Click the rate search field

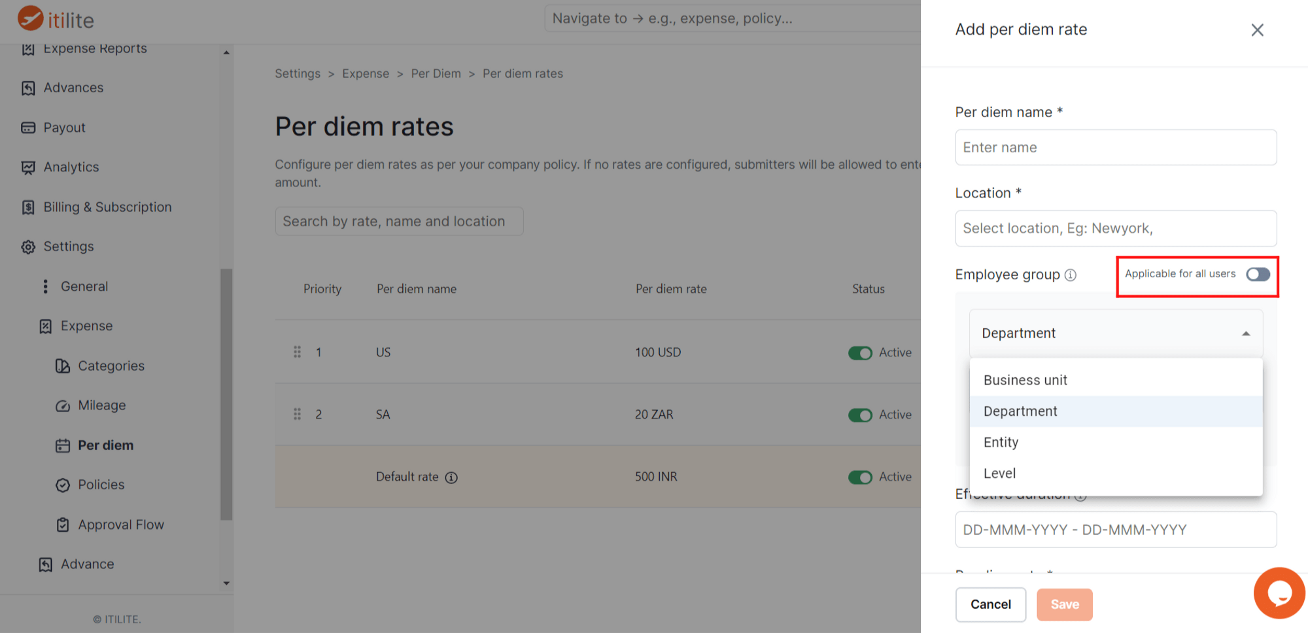coord(399,221)
